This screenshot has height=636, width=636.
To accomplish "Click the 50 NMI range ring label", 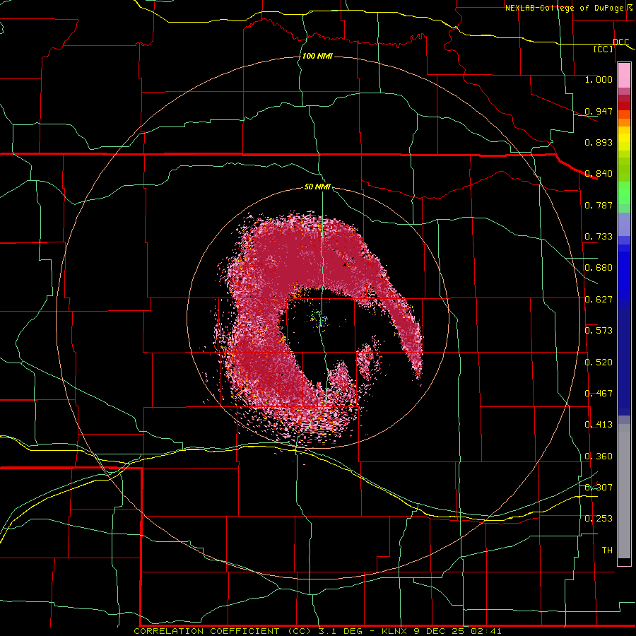I will pos(317,187).
